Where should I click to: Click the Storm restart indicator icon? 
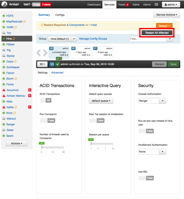coord(16,79)
